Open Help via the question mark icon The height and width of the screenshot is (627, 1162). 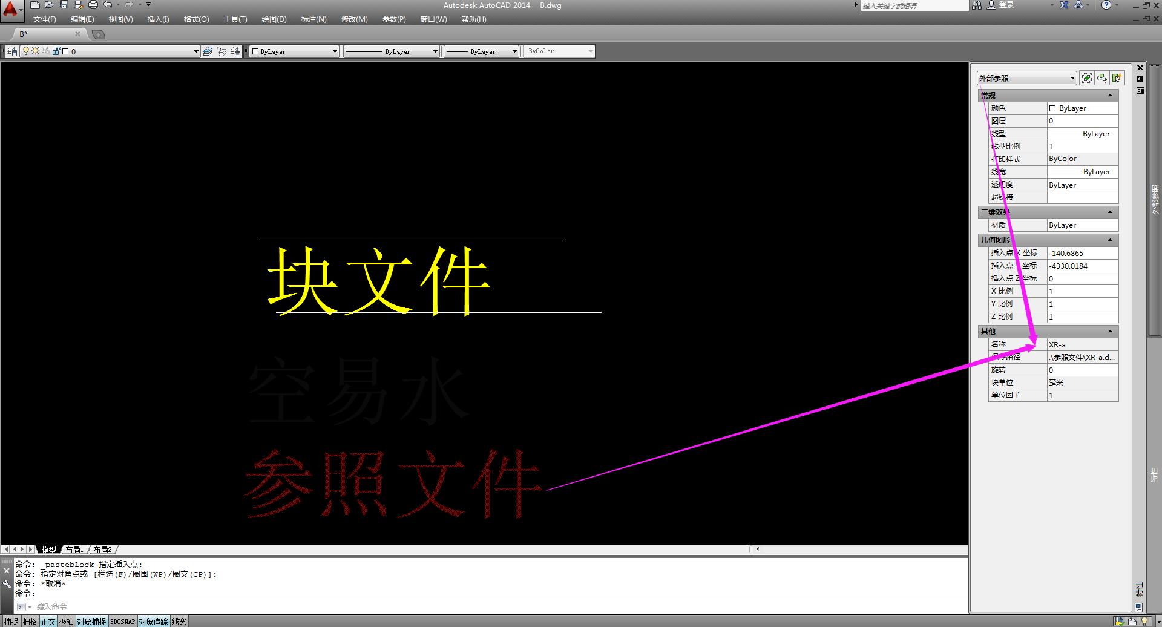1106,5
